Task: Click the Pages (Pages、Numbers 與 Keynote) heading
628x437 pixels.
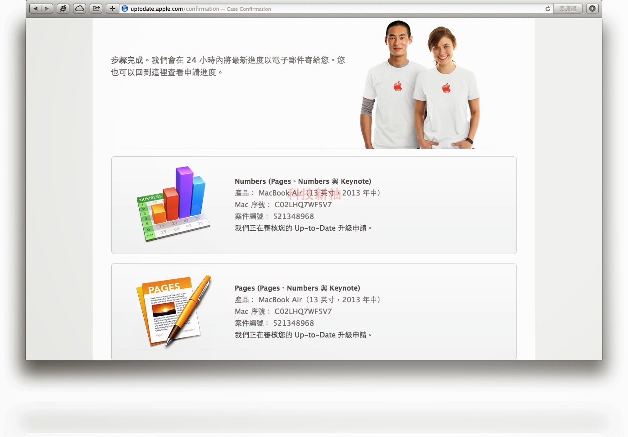Action: [x=297, y=288]
